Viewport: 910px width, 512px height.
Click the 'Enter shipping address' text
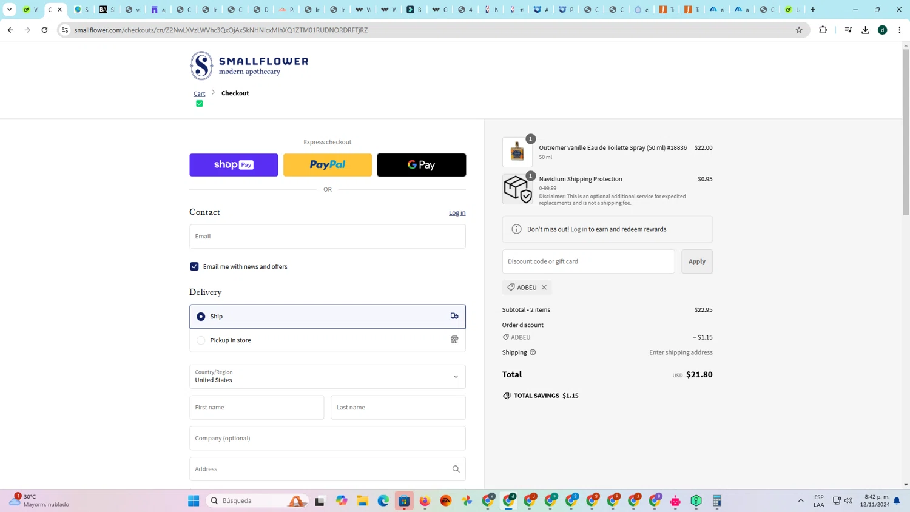pyautogui.click(x=681, y=352)
